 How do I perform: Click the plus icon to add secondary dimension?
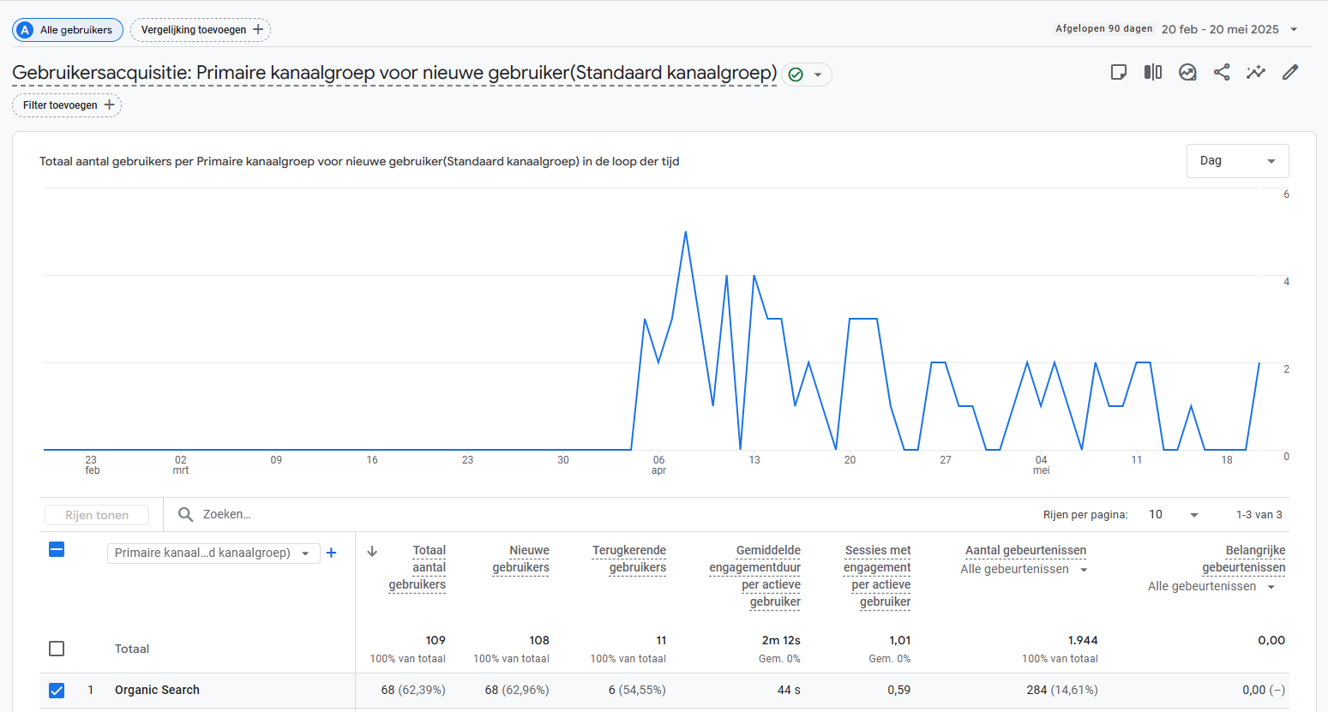(331, 553)
